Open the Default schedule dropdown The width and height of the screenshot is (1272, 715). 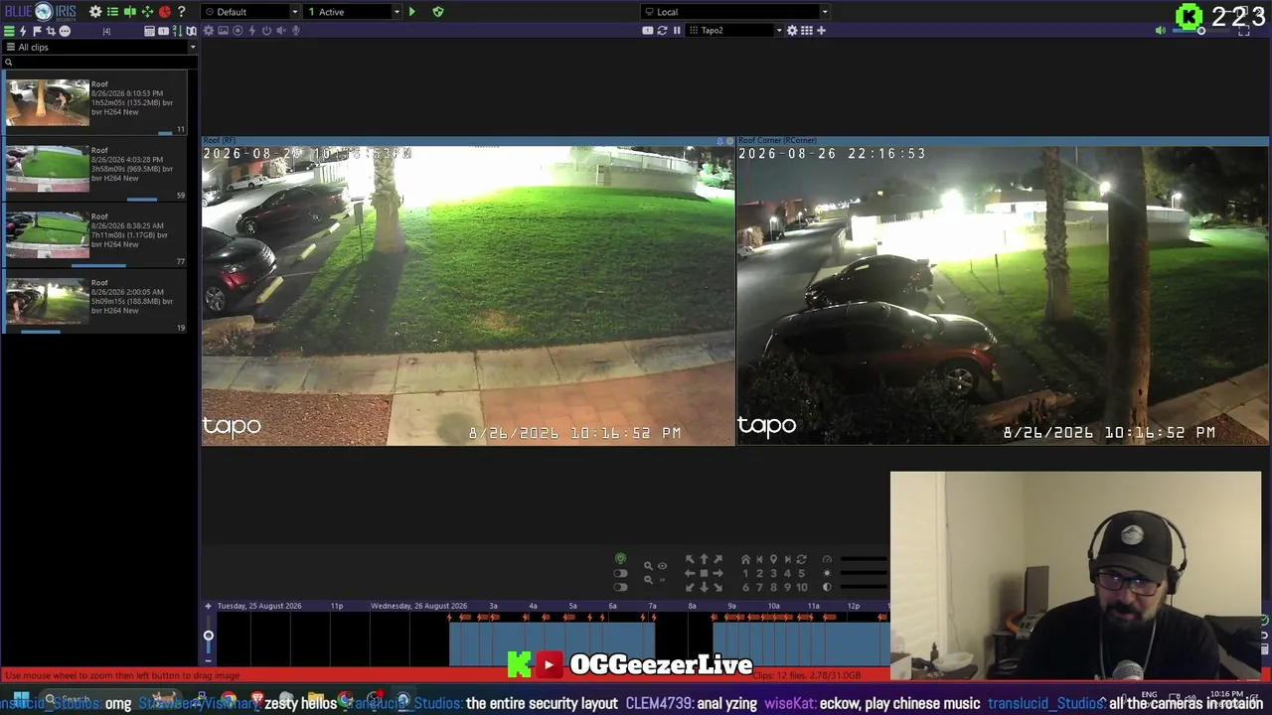(x=251, y=12)
